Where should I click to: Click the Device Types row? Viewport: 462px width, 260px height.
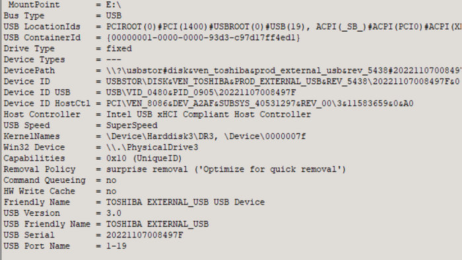coord(63,60)
